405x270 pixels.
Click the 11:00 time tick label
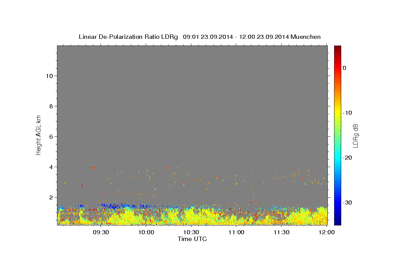click(x=237, y=233)
